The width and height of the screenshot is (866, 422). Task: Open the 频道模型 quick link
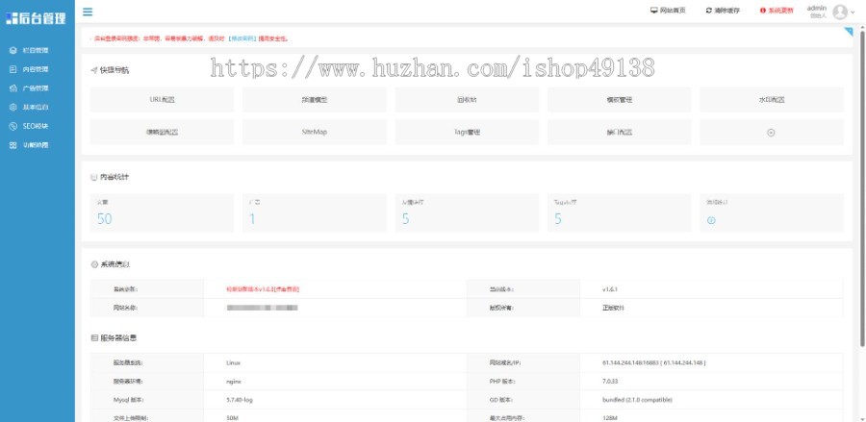coord(315,100)
